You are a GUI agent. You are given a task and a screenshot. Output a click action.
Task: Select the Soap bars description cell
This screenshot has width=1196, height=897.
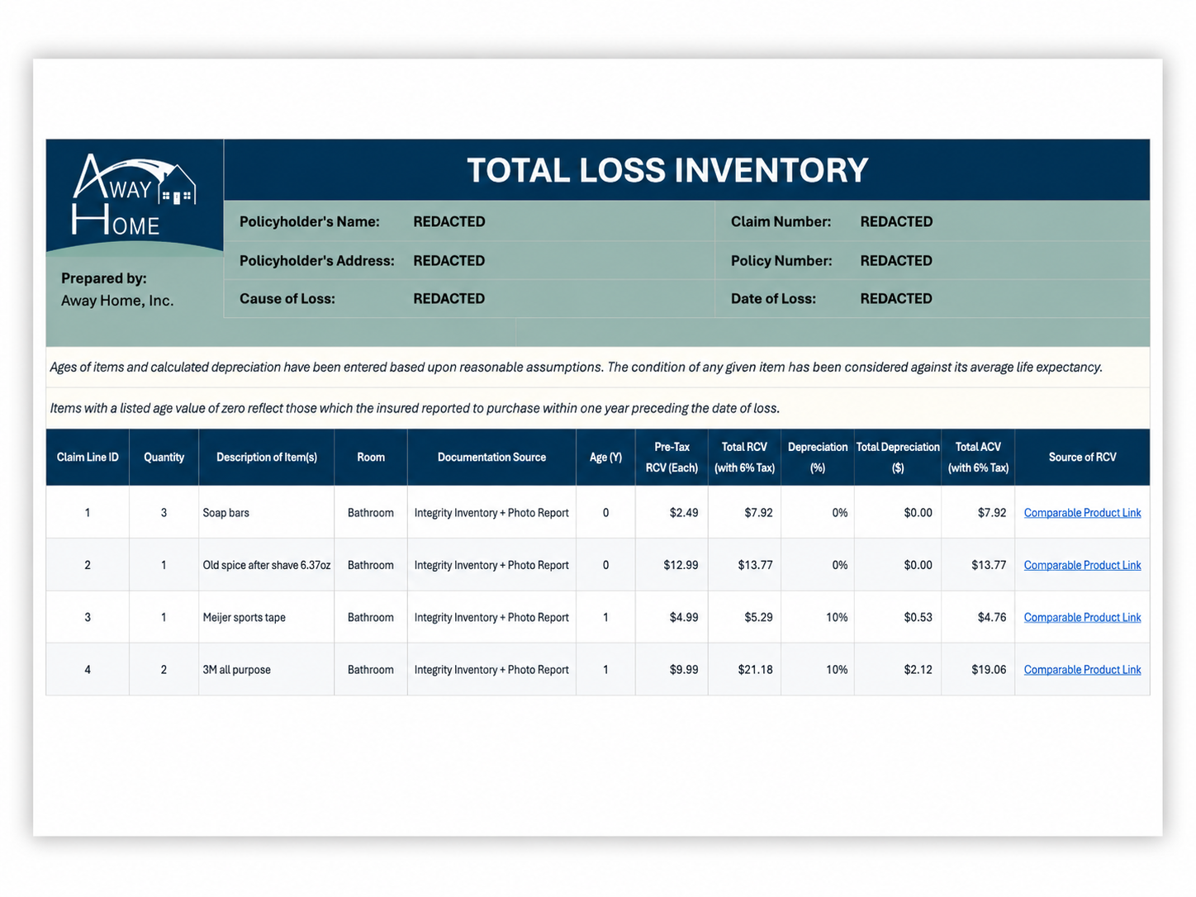pos(267,513)
